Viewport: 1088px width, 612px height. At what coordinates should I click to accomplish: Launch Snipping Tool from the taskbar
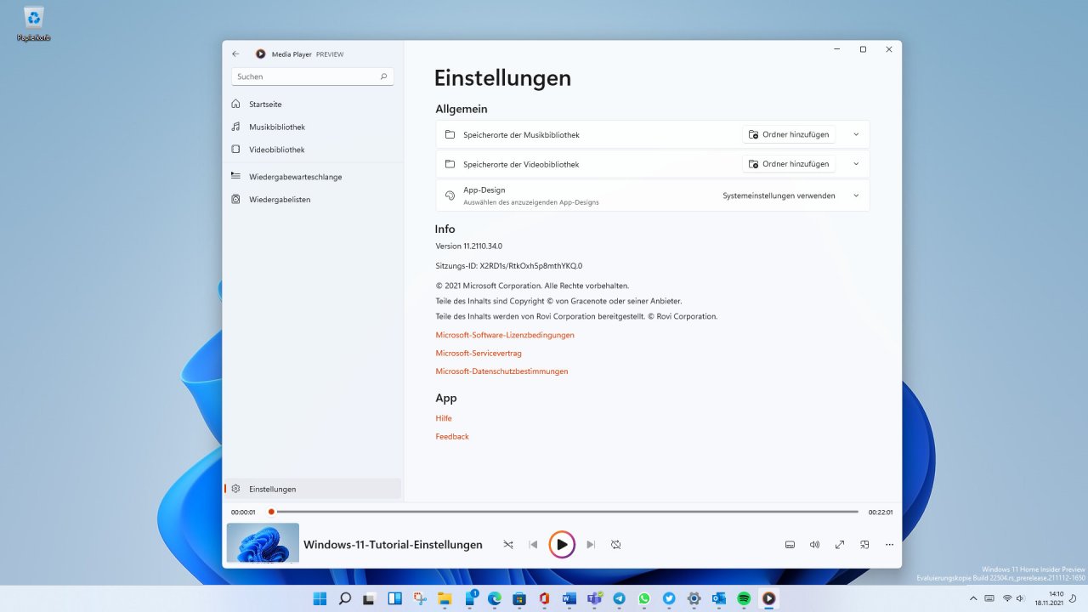click(x=419, y=598)
